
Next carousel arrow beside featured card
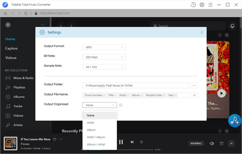pos(227,35)
